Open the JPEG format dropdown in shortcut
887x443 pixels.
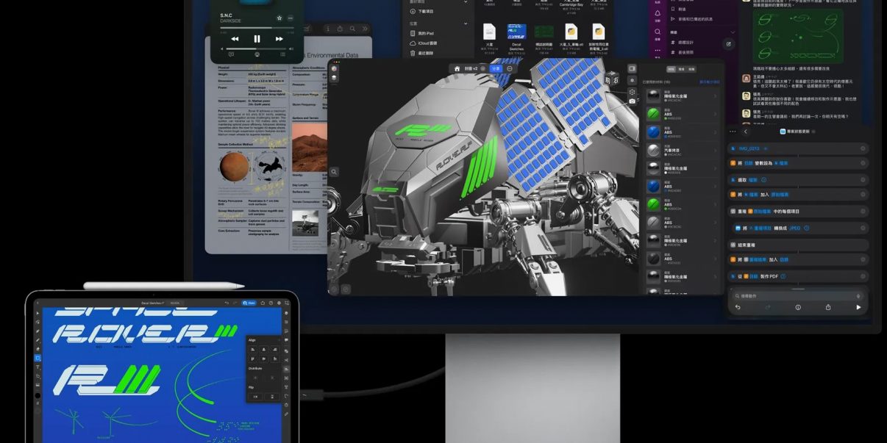(795, 228)
